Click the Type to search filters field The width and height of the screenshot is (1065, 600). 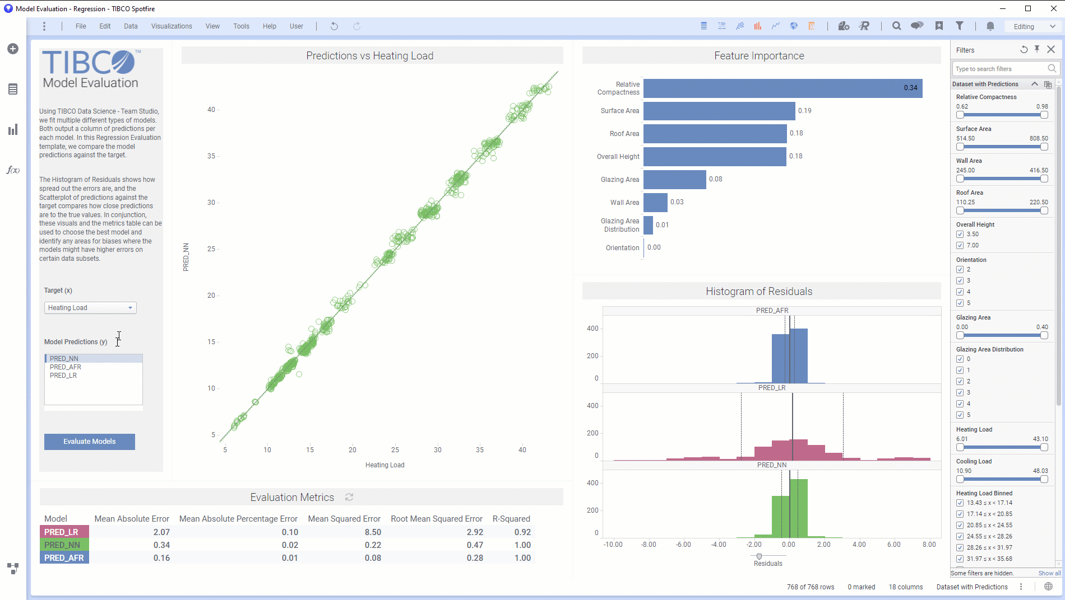click(x=999, y=69)
